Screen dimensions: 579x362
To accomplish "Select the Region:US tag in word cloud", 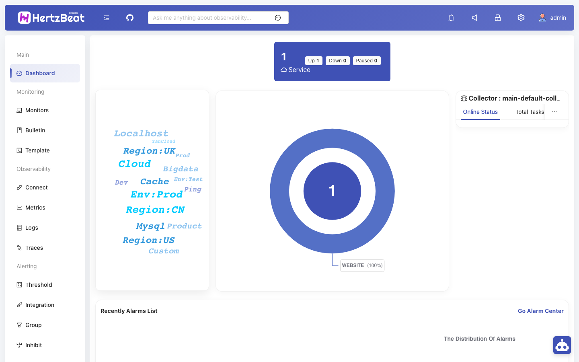I will [148, 240].
